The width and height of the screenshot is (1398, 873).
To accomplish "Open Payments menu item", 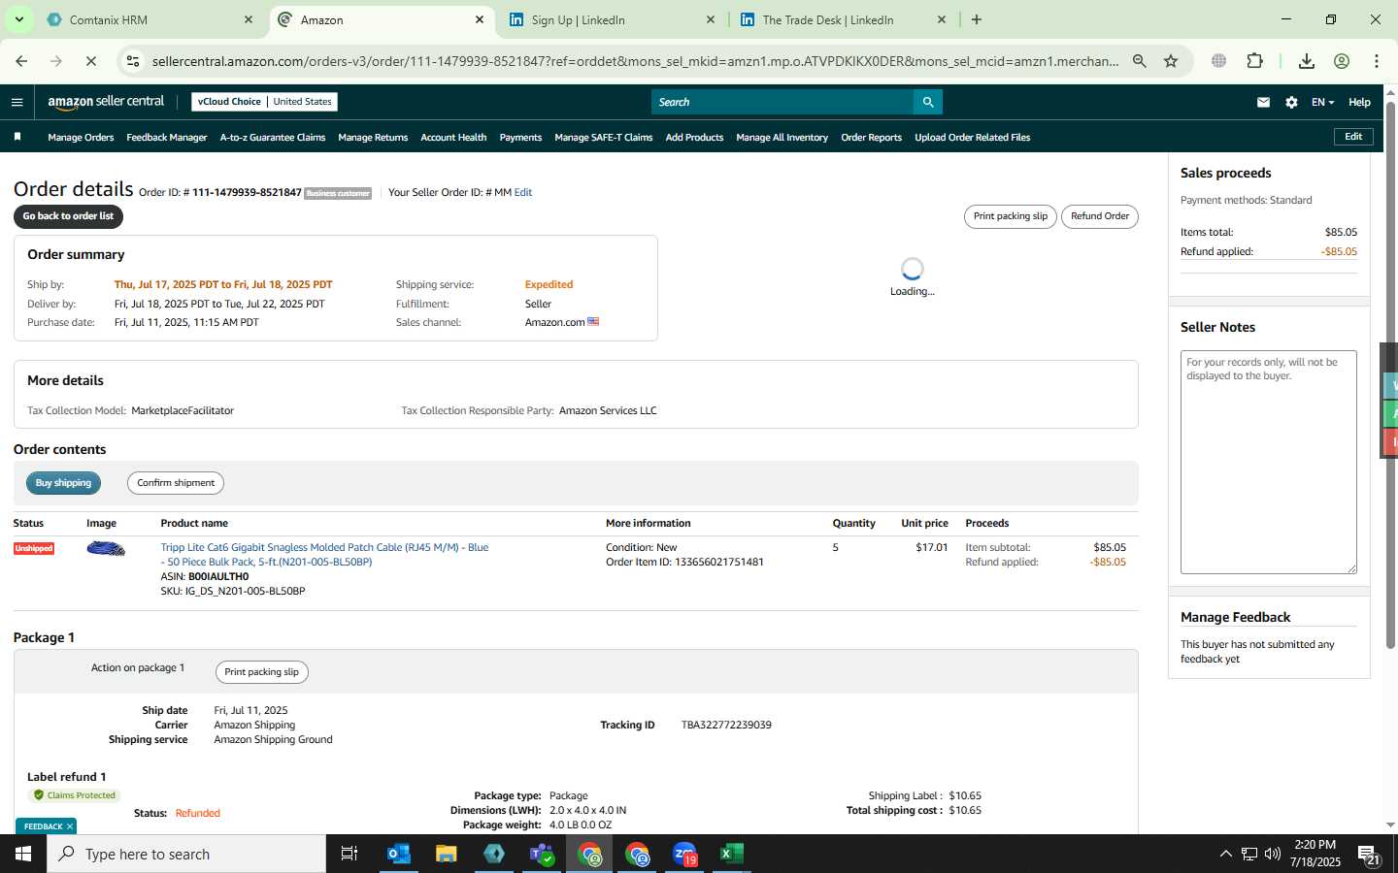I will 520,138.
